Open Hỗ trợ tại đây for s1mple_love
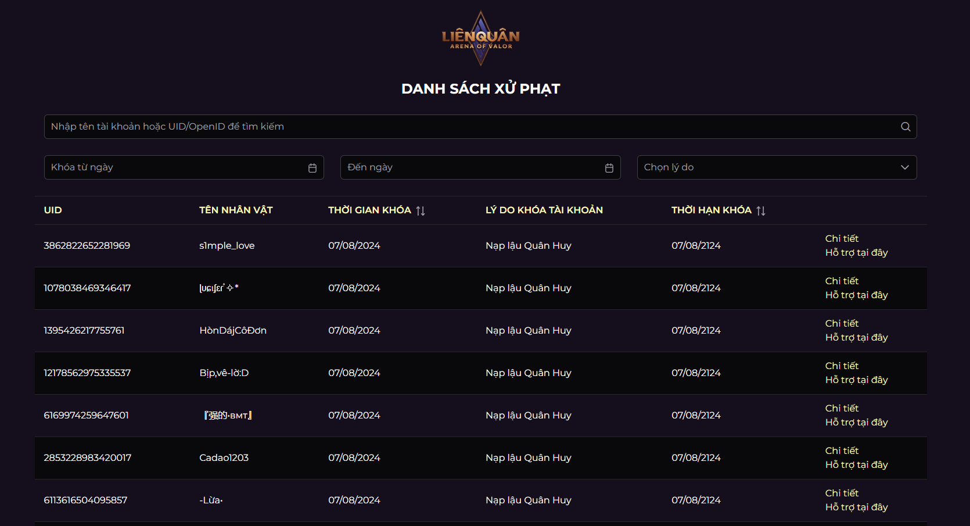Image resolution: width=970 pixels, height=526 pixels. [x=856, y=253]
